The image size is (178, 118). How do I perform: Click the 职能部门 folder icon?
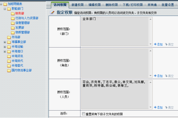(9, 9)
